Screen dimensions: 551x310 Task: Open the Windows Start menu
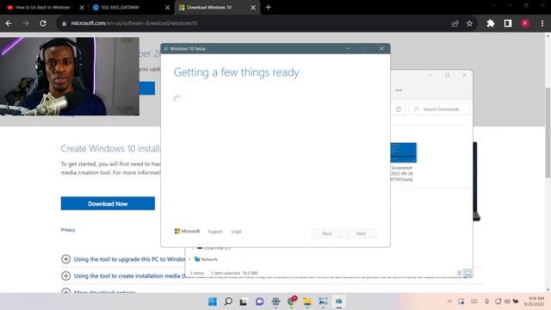(213, 301)
